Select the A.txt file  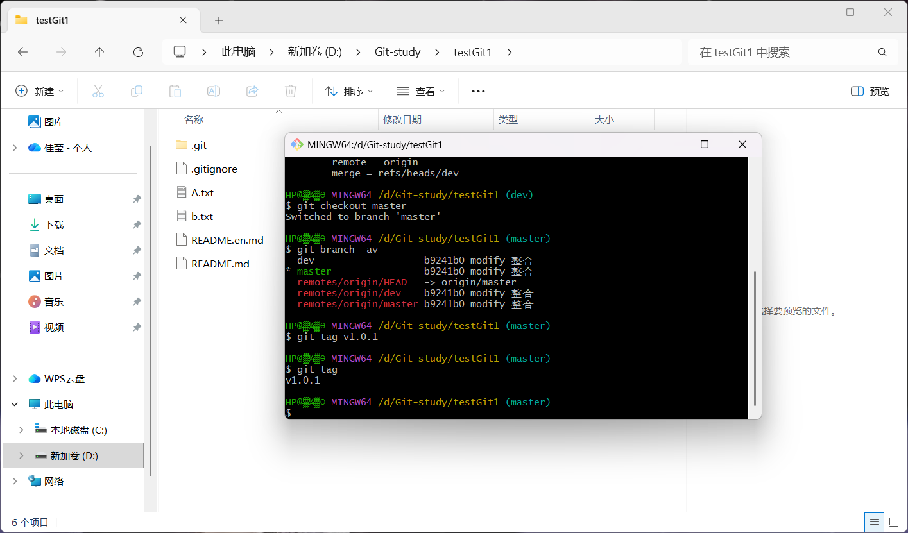click(x=202, y=192)
